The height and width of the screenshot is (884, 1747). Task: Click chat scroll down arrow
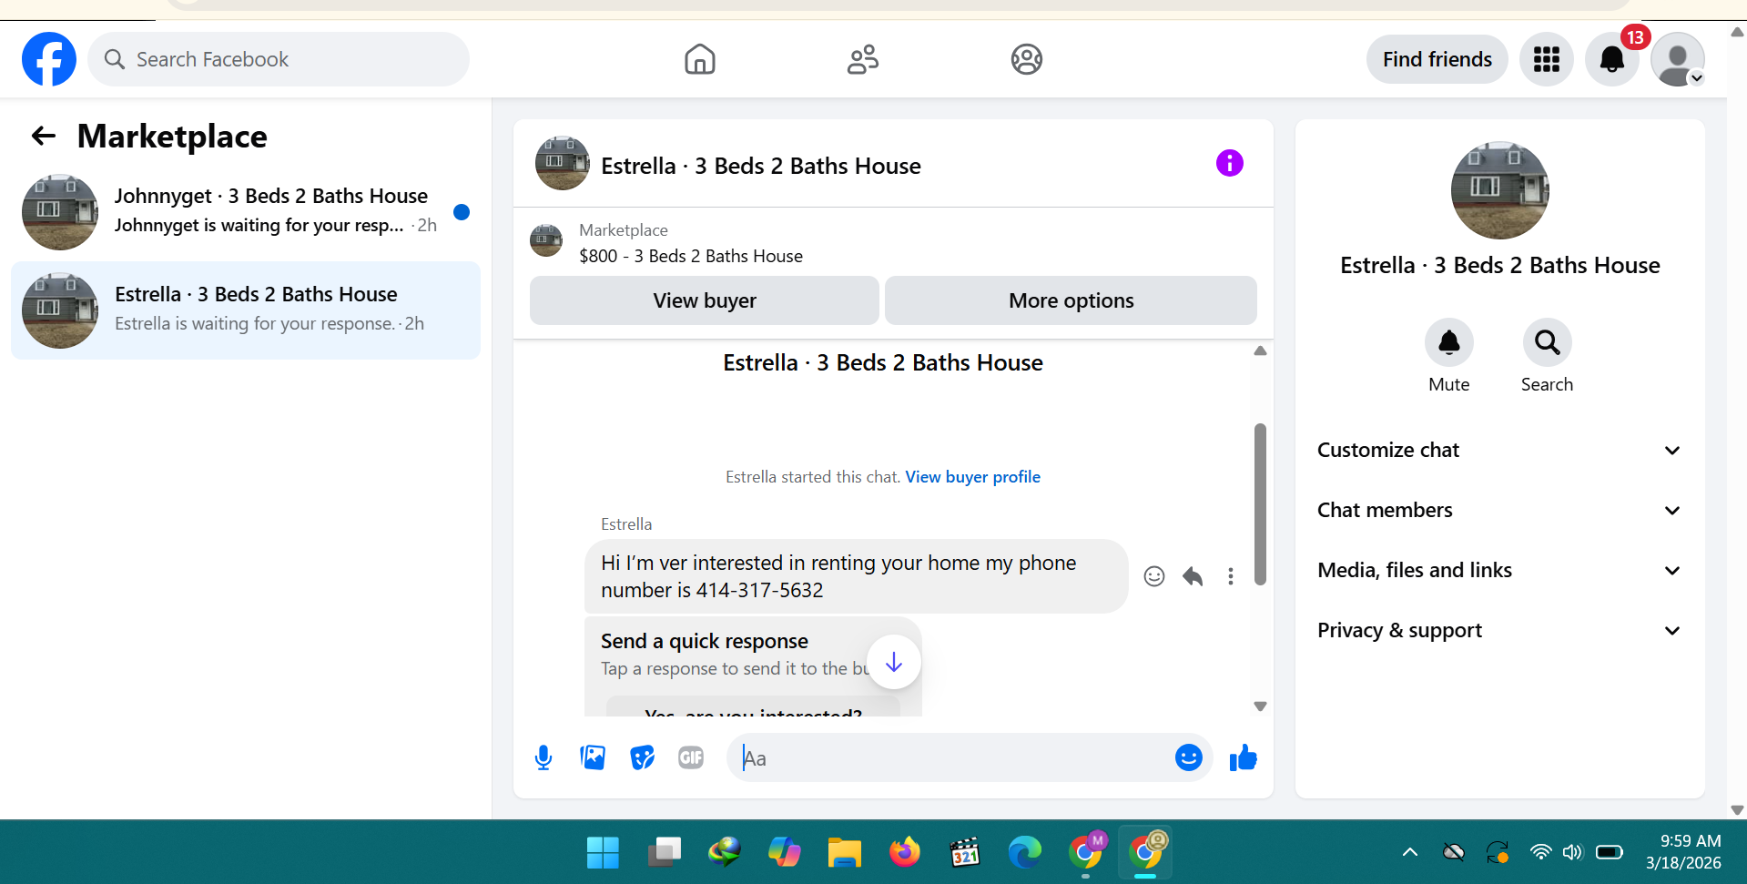(1260, 706)
